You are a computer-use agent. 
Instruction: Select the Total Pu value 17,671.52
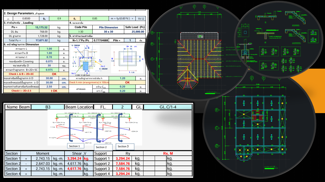[42, 40]
